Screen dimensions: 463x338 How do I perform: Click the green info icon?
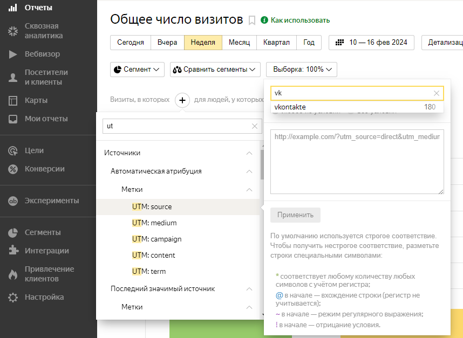click(x=264, y=20)
